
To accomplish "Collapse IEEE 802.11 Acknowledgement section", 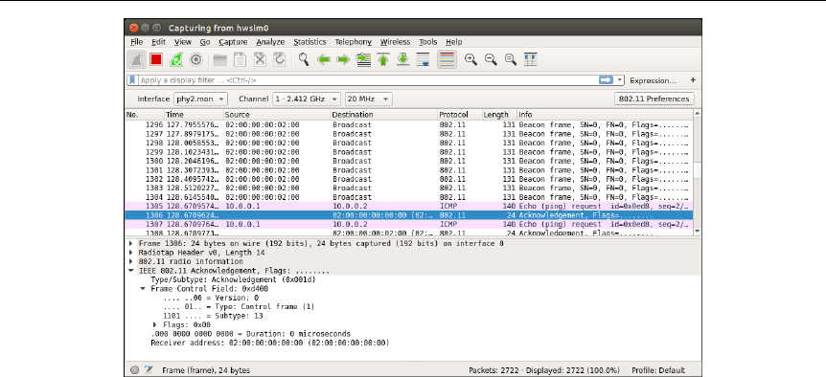I will (131, 271).
